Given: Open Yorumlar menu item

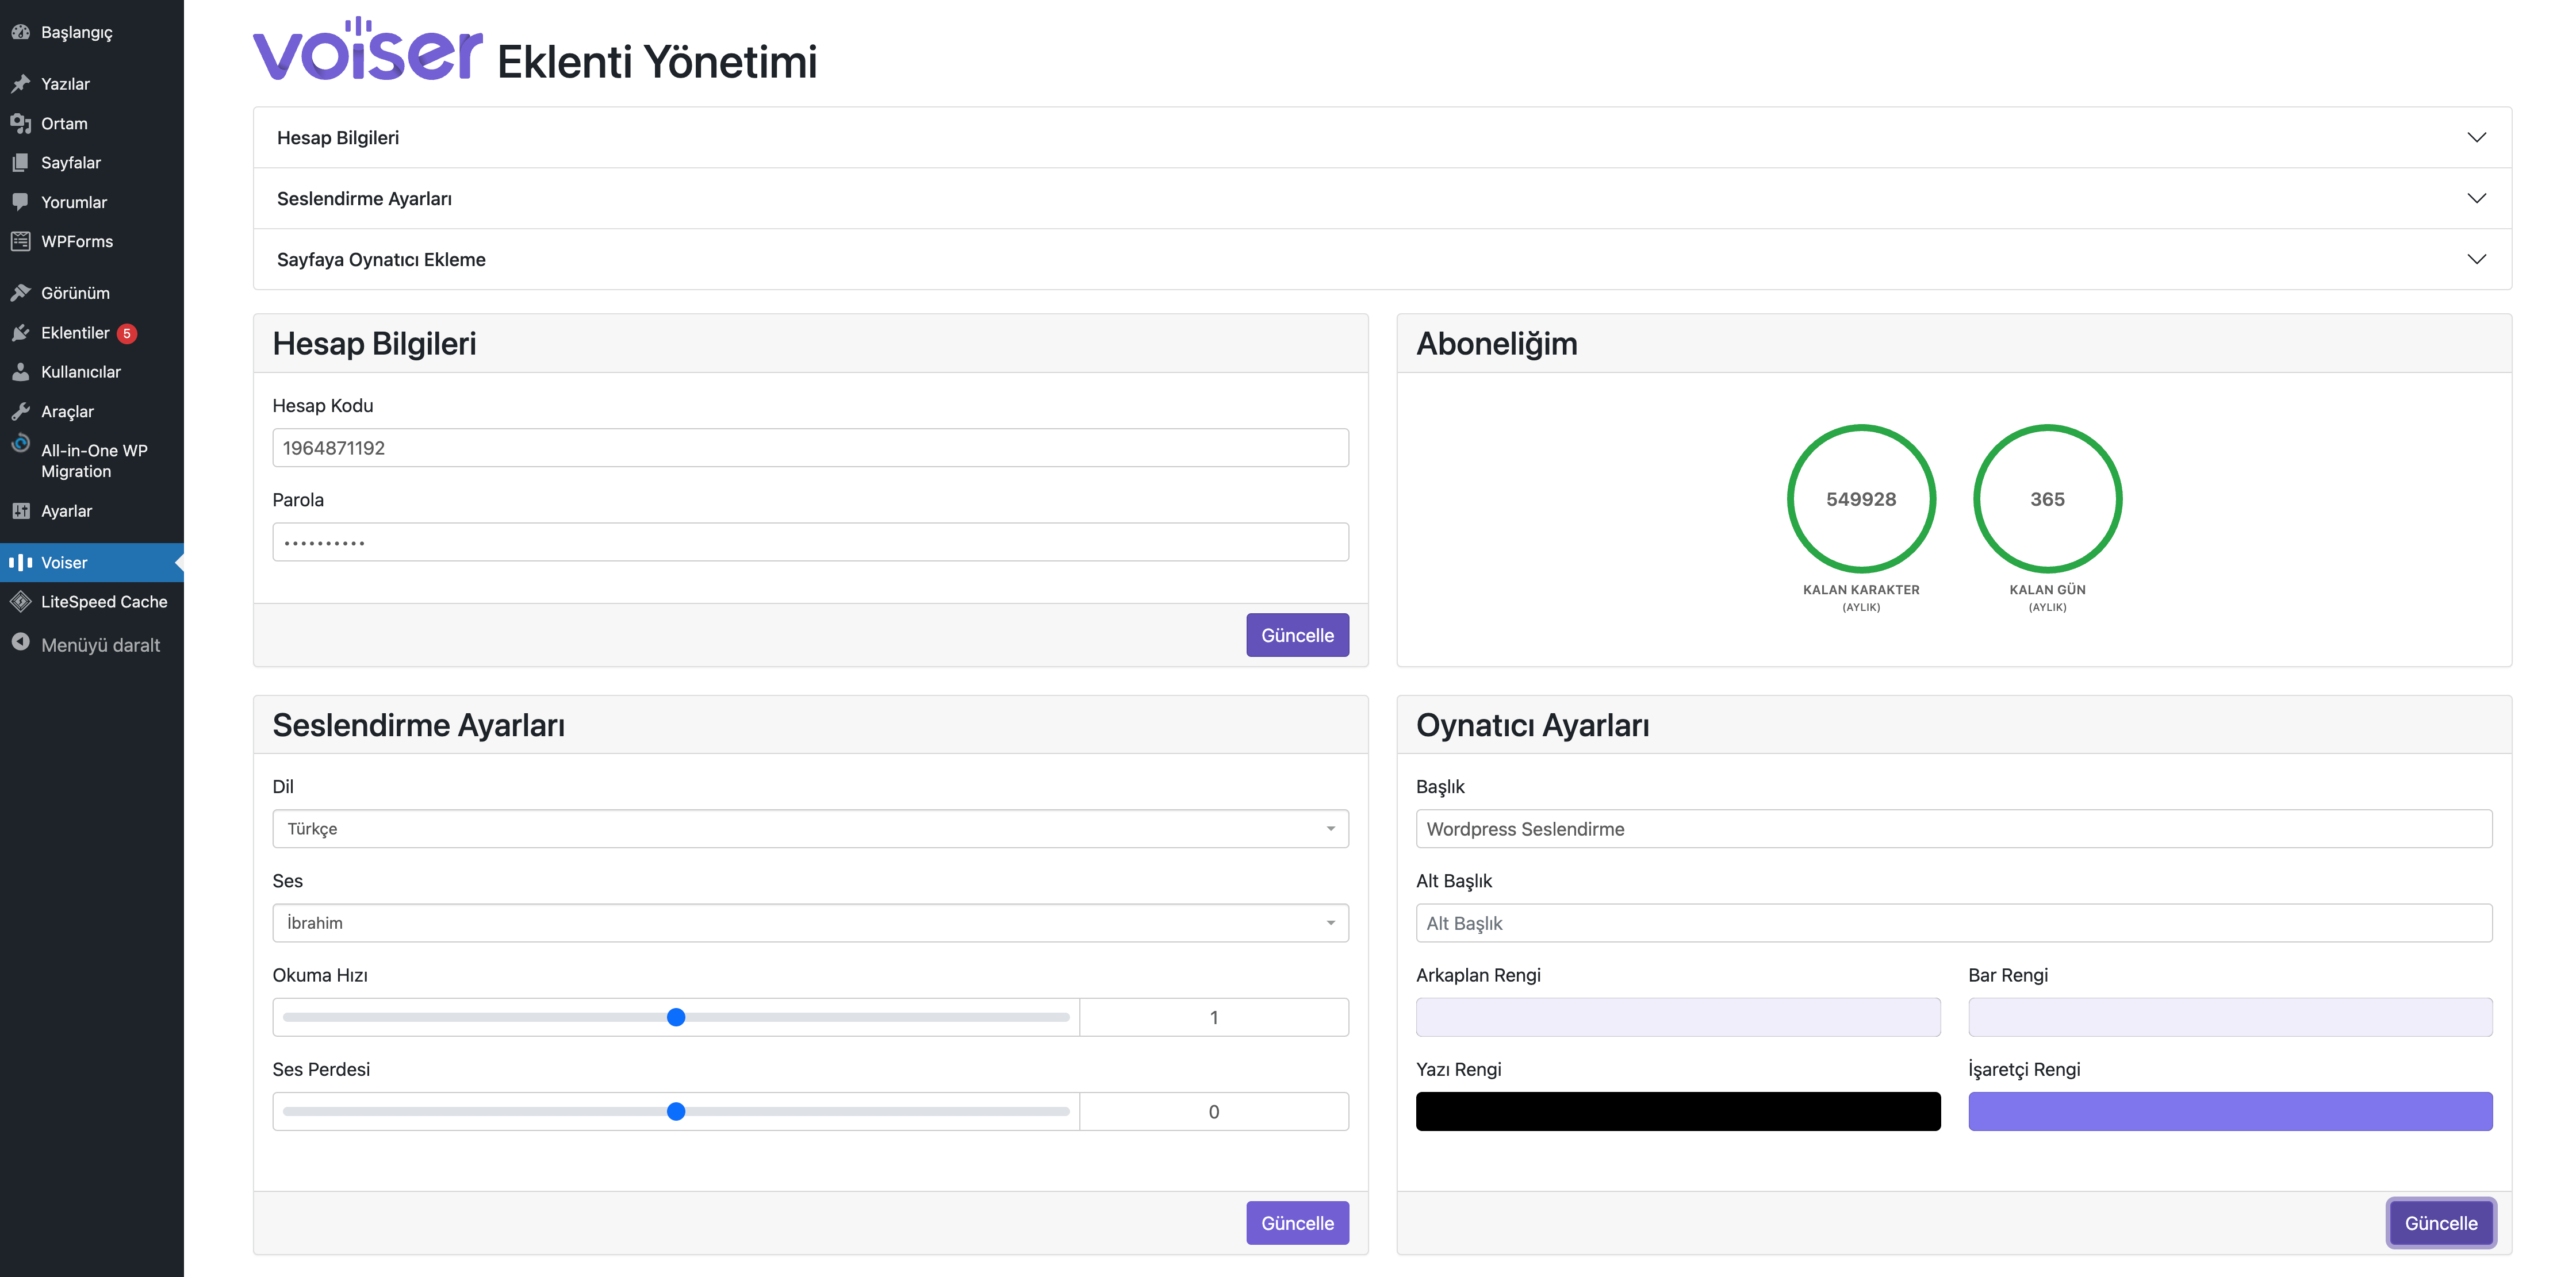Looking at the screenshot, I should pyautogui.click(x=74, y=202).
